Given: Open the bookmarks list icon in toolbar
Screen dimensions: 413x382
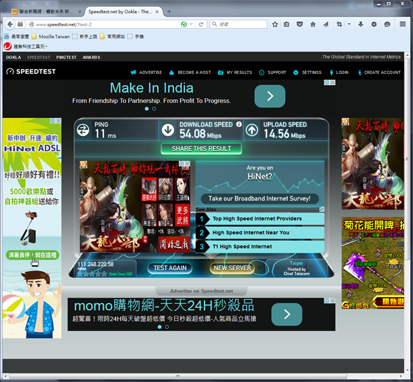Looking at the screenshot, I should point(287,24).
